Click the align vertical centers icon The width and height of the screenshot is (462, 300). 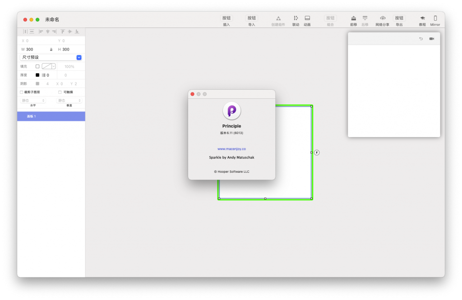(x=70, y=32)
